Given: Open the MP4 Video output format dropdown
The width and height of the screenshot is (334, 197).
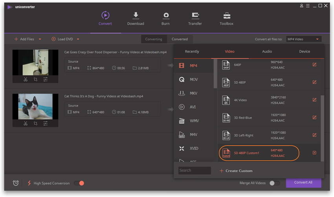Looking at the screenshot, I should (x=303, y=39).
